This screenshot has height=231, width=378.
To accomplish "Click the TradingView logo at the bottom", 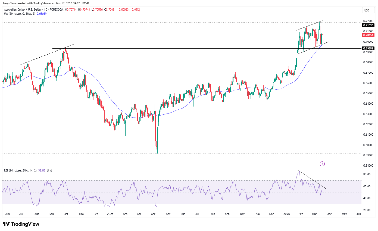I will pyautogui.click(x=21, y=224).
